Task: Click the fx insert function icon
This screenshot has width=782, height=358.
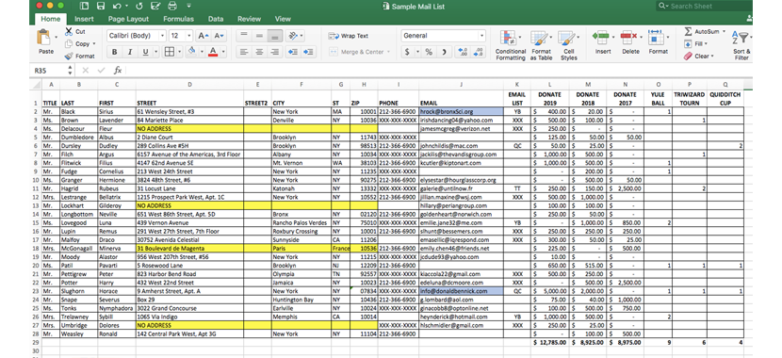Action: tap(118, 71)
